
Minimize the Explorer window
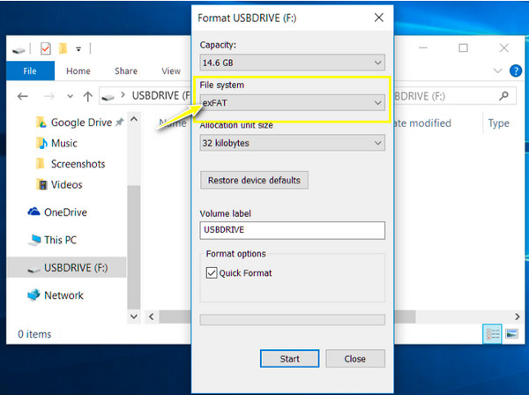(423, 48)
